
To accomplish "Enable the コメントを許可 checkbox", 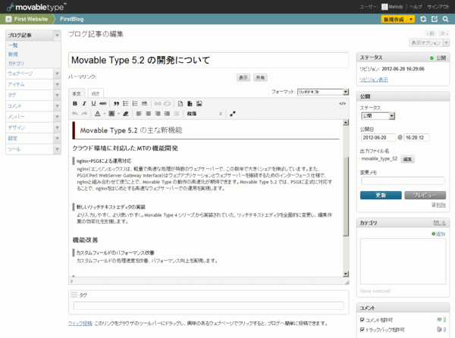I will click(362, 320).
